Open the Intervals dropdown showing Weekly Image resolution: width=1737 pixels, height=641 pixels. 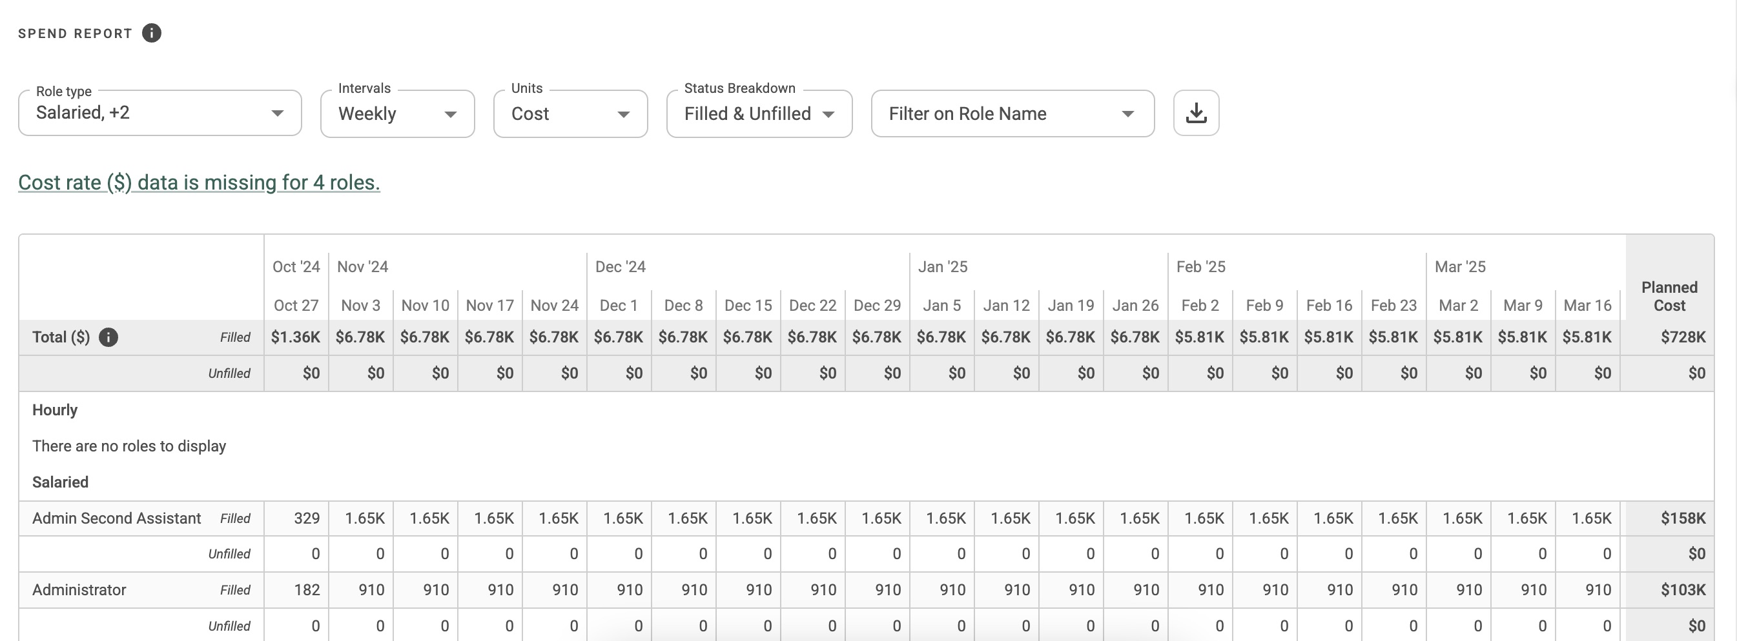(396, 113)
